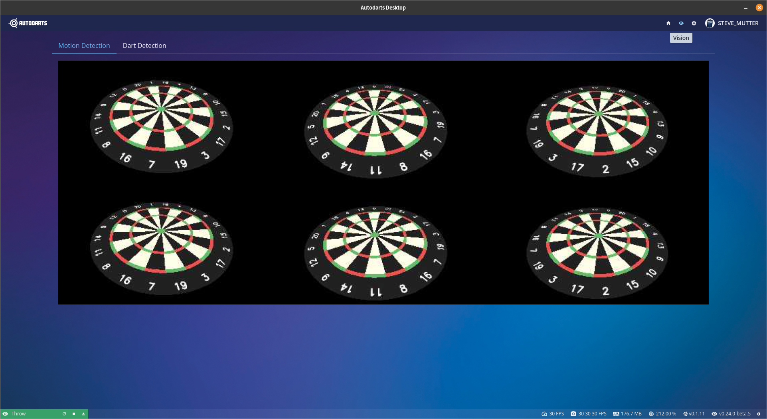Select the Motion Detection tab
Screen dimensions: 767x419
point(84,45)
